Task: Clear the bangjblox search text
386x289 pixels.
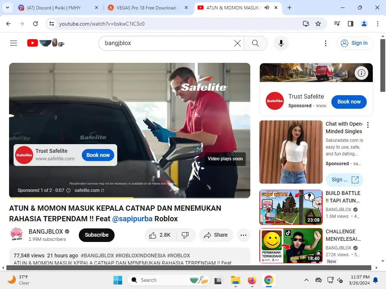Action: pyautogui.click(x=237, y=43)
